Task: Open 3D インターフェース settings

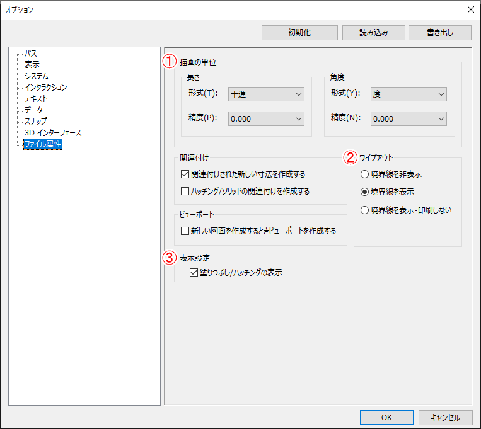Action: point(53,133)
